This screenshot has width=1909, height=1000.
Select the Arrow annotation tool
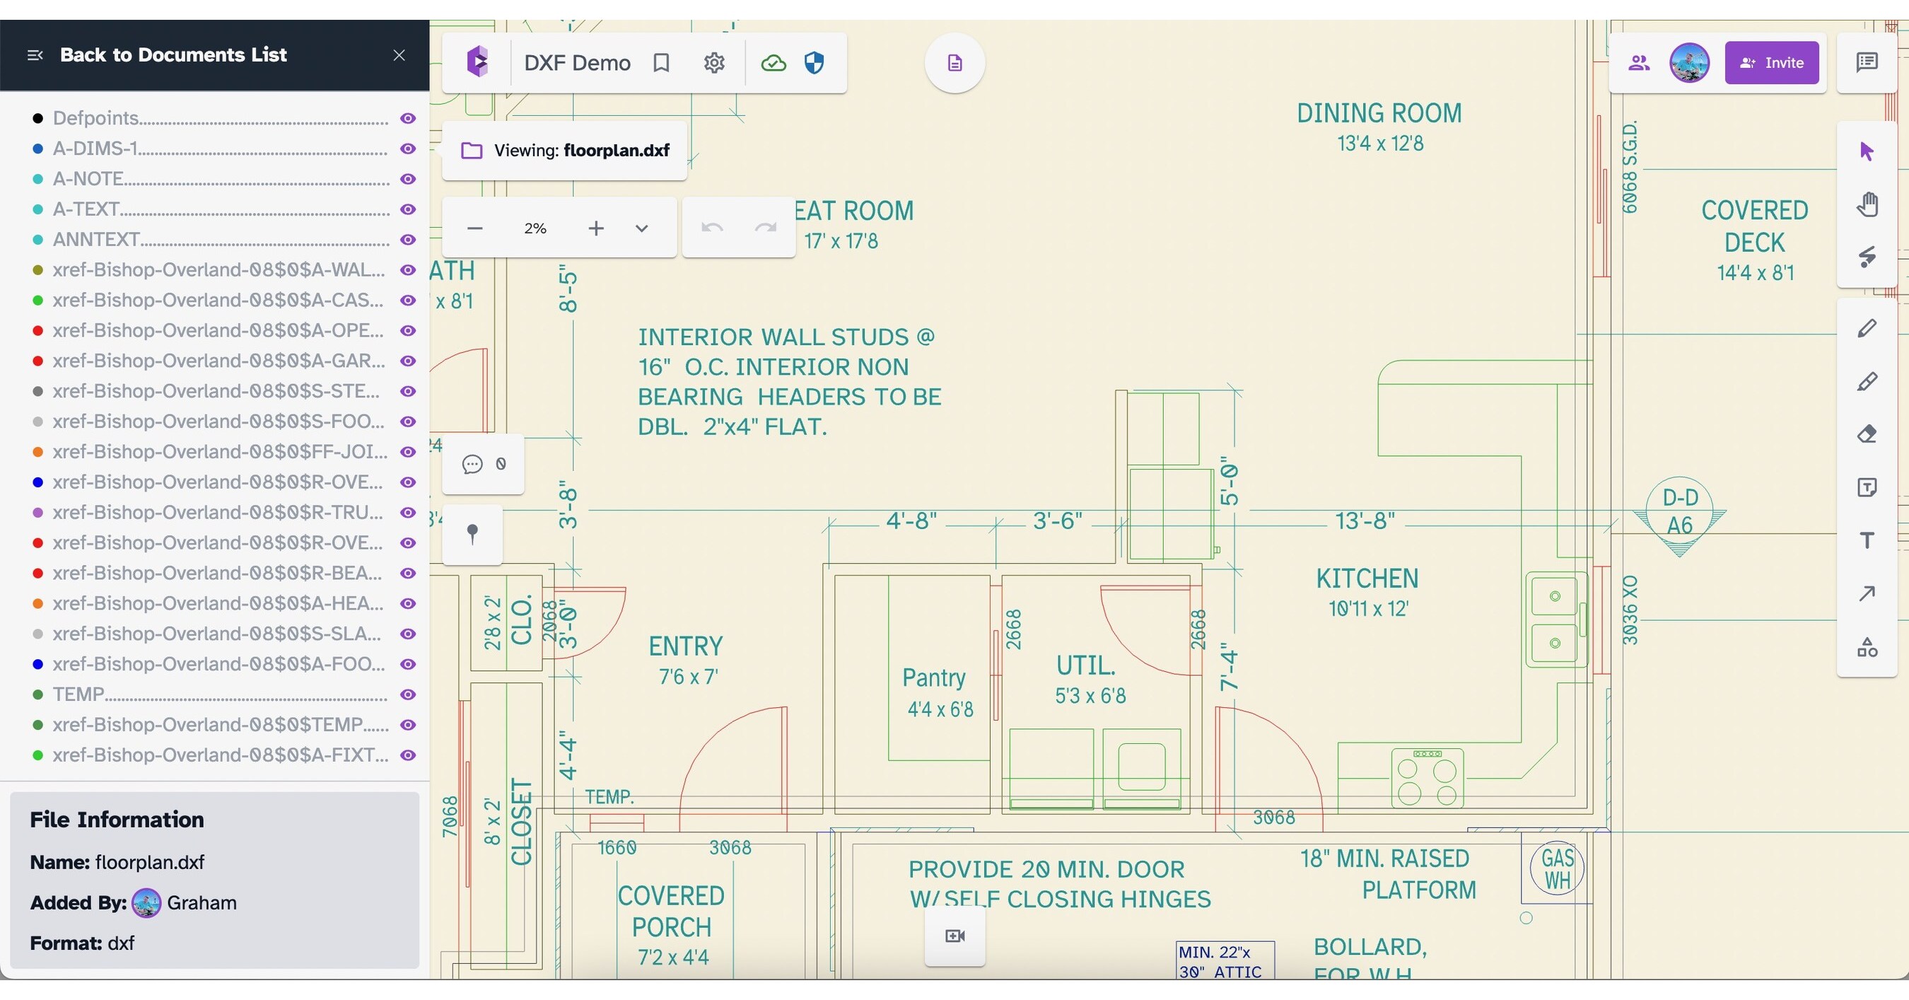point(1867,593)
